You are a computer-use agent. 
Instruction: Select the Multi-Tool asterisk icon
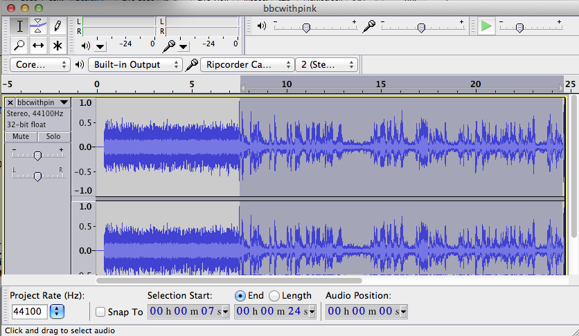57,46
